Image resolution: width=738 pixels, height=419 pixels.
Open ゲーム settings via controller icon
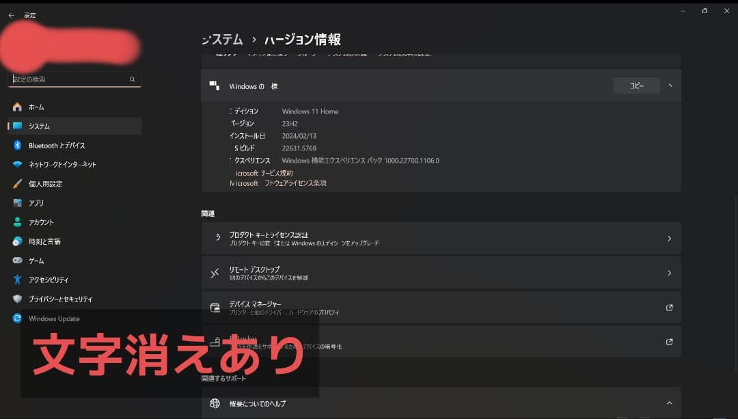tap(16, 260)
